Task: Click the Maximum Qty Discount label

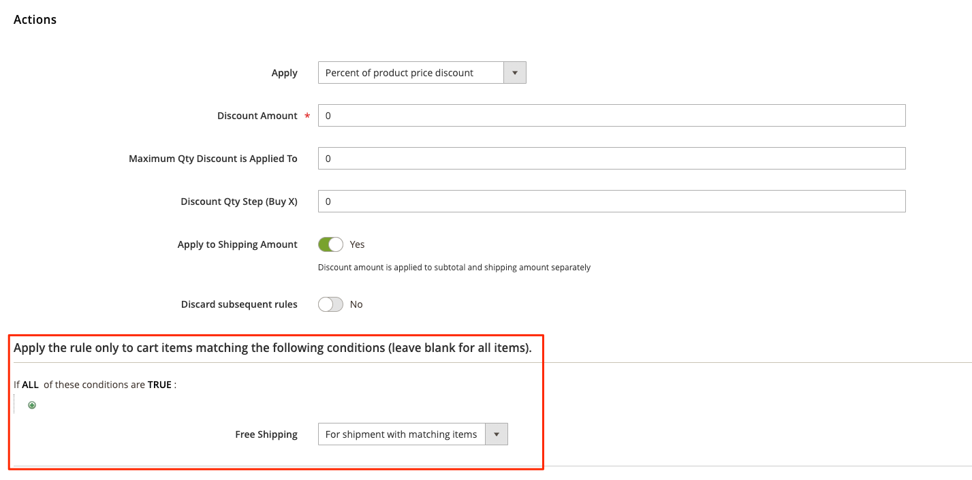Action: 213,159
